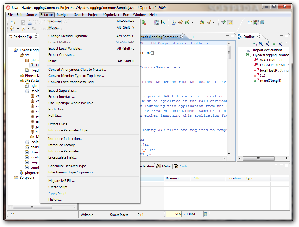Select WAITTIME field in Outline

271,60
